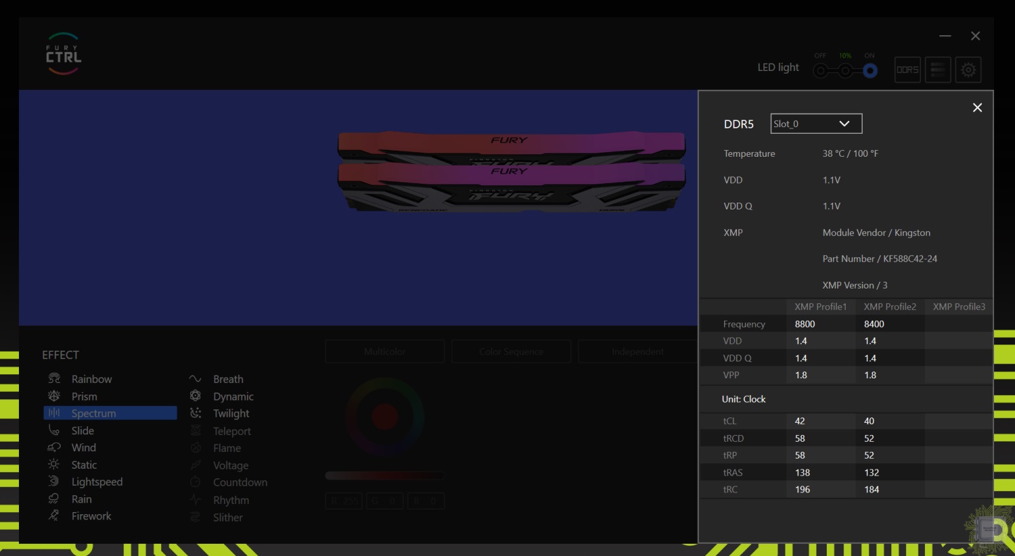The height and width of the screenshot is (556, 1015).
Task: Select the Rainbow effect icon
Action: tap(54, 379)
